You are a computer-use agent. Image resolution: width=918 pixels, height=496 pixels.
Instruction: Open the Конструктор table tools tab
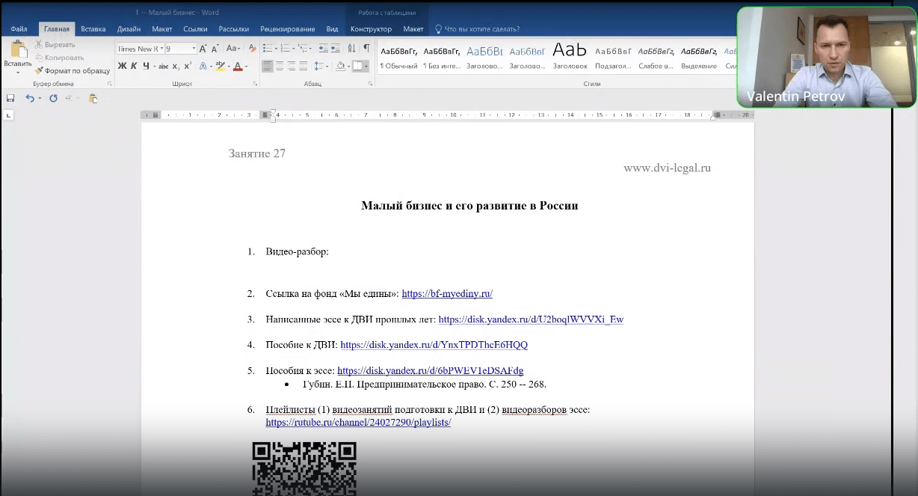click(371, 29)
